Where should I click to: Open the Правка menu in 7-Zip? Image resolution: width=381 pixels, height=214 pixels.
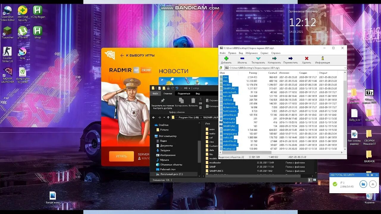tap(232, 53)
